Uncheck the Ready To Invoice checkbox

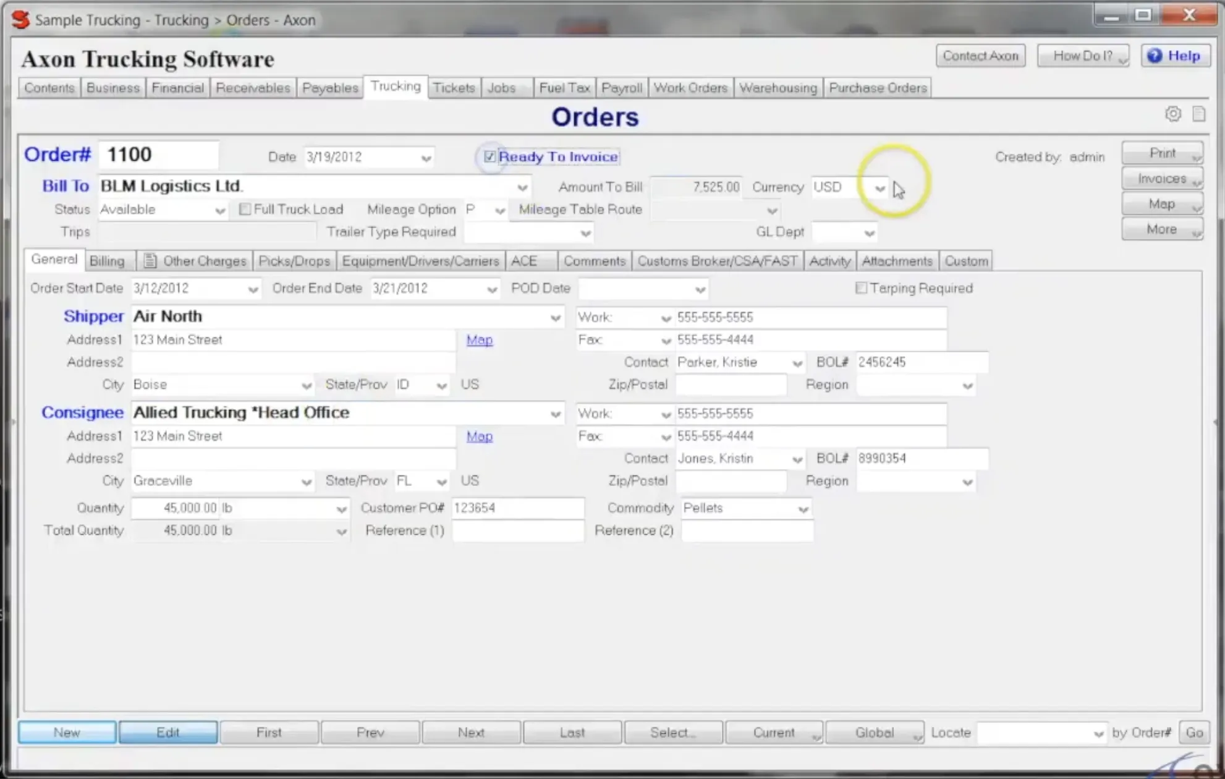[490, 156]
